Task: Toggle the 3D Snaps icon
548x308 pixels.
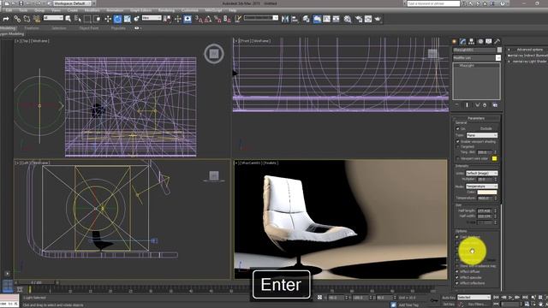Action: click(x=199, y=19)
